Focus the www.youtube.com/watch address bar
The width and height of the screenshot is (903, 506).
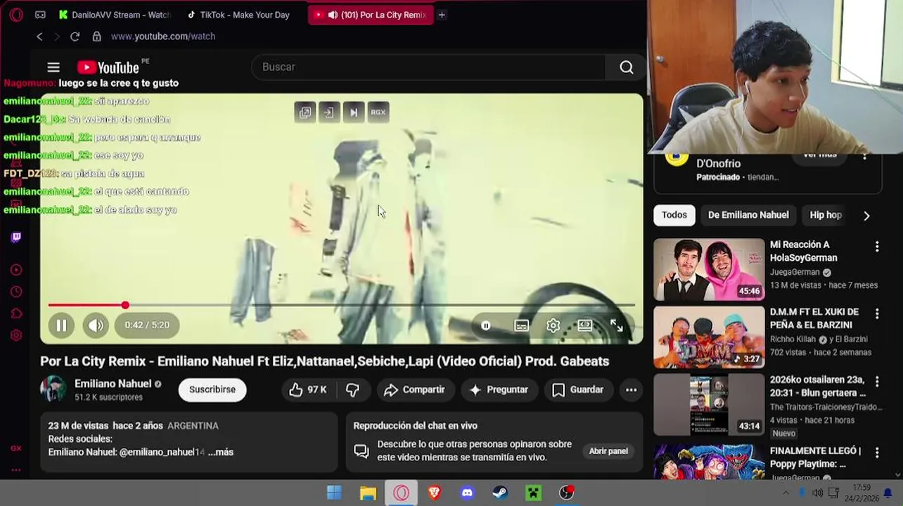click(x=163, y=37)
